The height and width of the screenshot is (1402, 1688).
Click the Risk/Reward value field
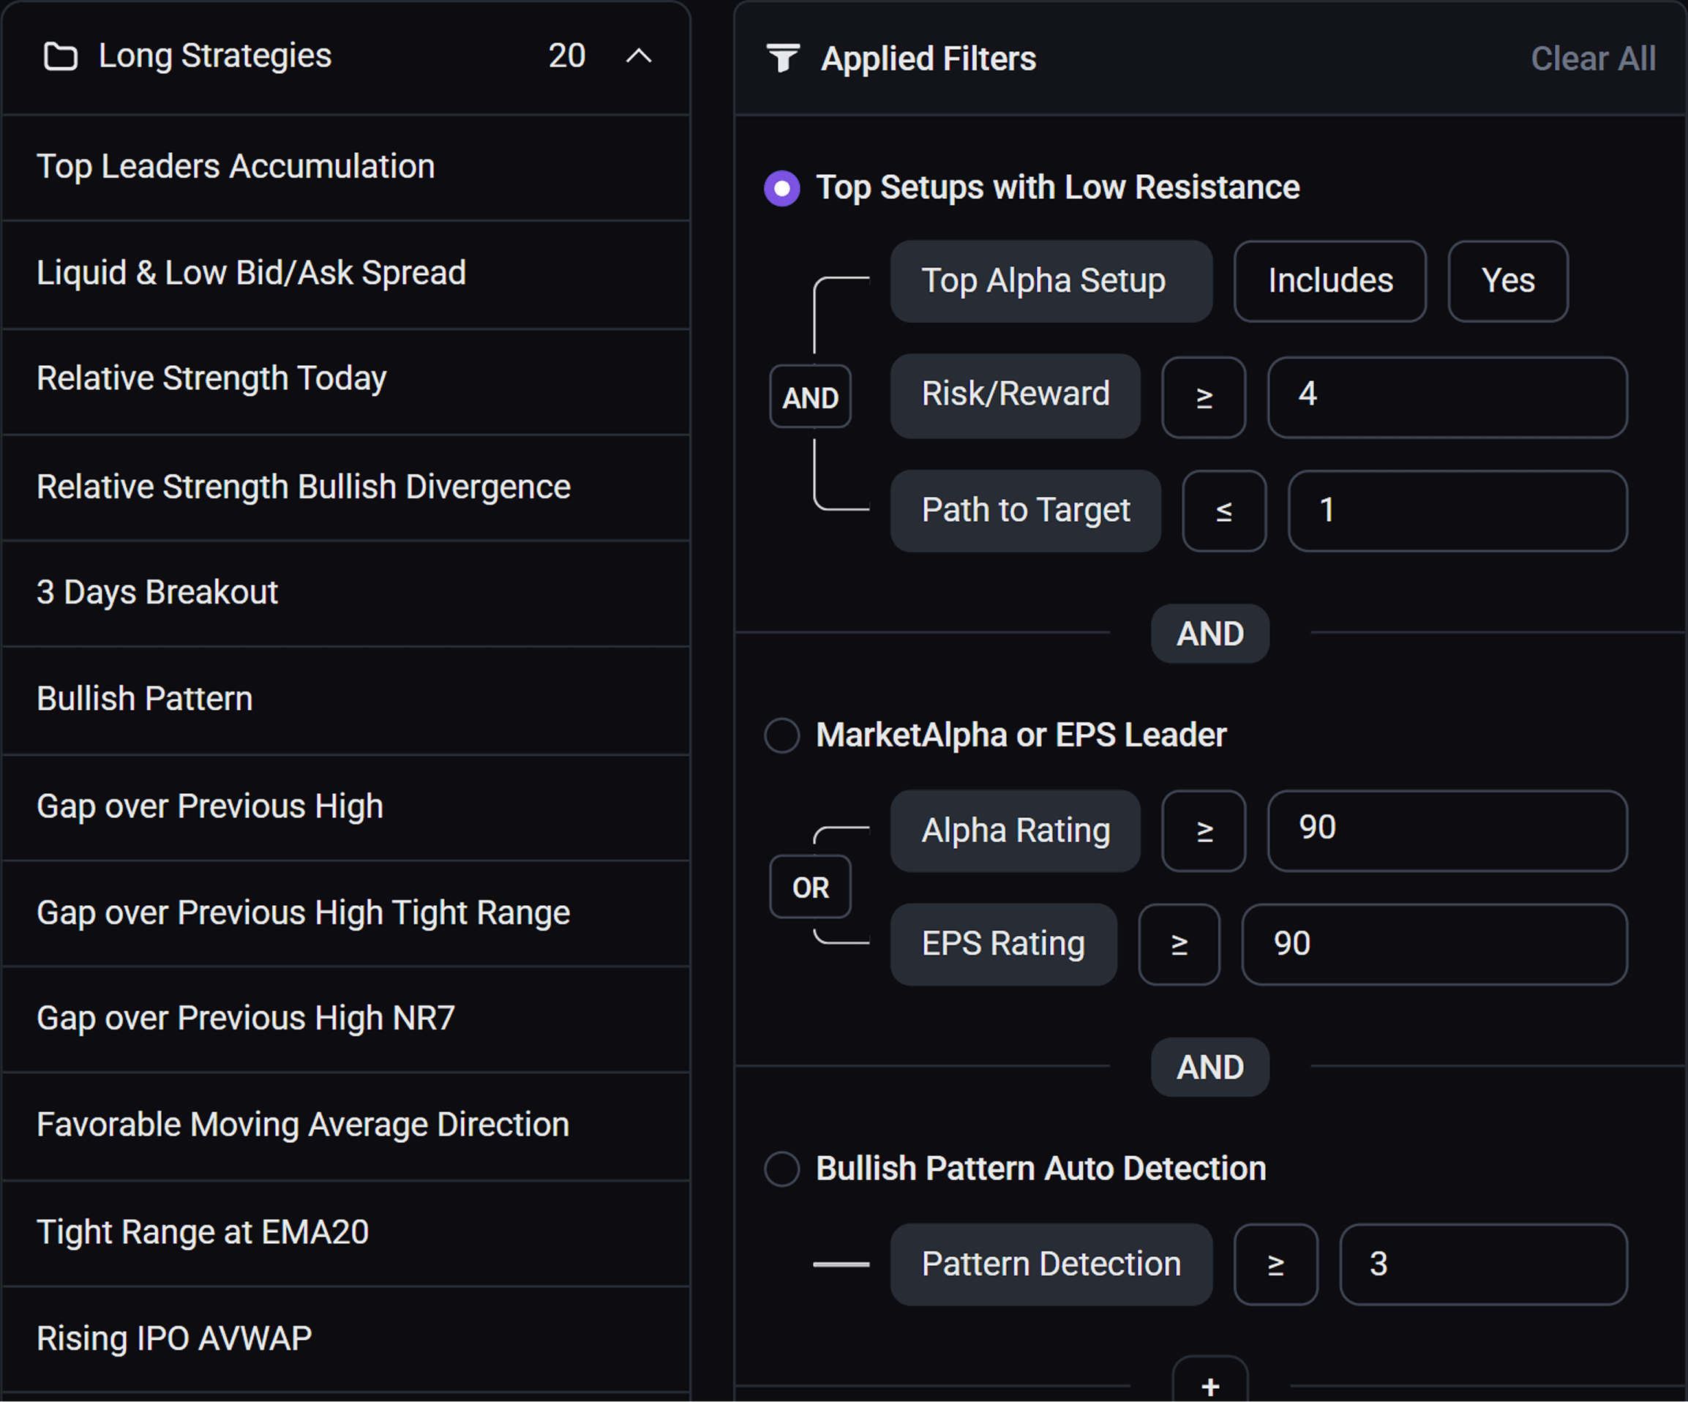tap(1447, 397)
